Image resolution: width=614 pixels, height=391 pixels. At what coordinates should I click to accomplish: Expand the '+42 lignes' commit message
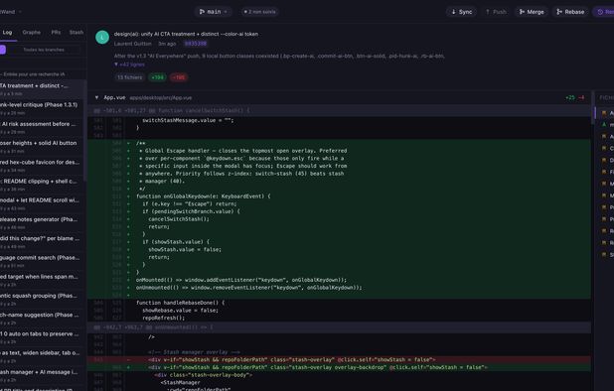coord(129,65)
